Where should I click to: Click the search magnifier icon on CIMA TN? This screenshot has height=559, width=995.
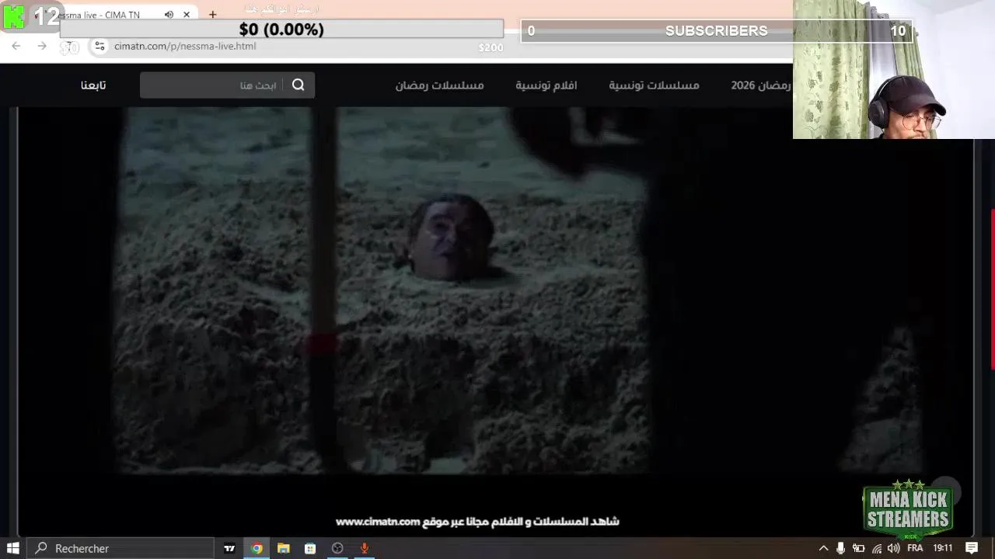(298, 85)
